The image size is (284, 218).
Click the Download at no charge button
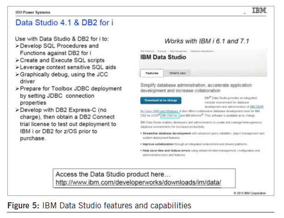click(x=160, y=100)
